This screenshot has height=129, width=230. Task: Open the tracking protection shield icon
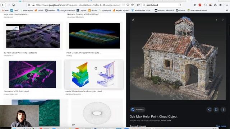[x=29, y=5]
